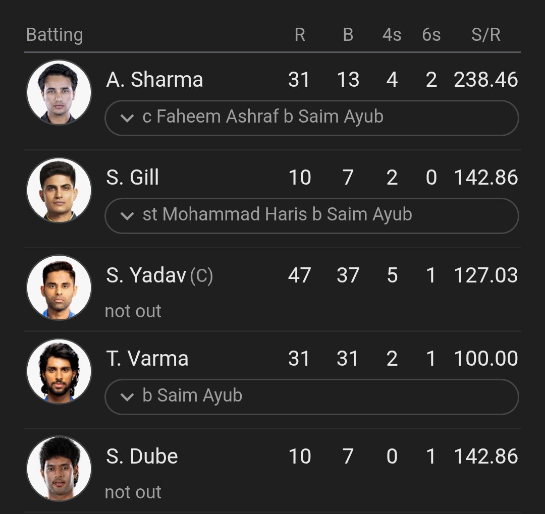Toggle the B column header
The height and width of the screenshot is (514, 545).
(x=347, y=35)
